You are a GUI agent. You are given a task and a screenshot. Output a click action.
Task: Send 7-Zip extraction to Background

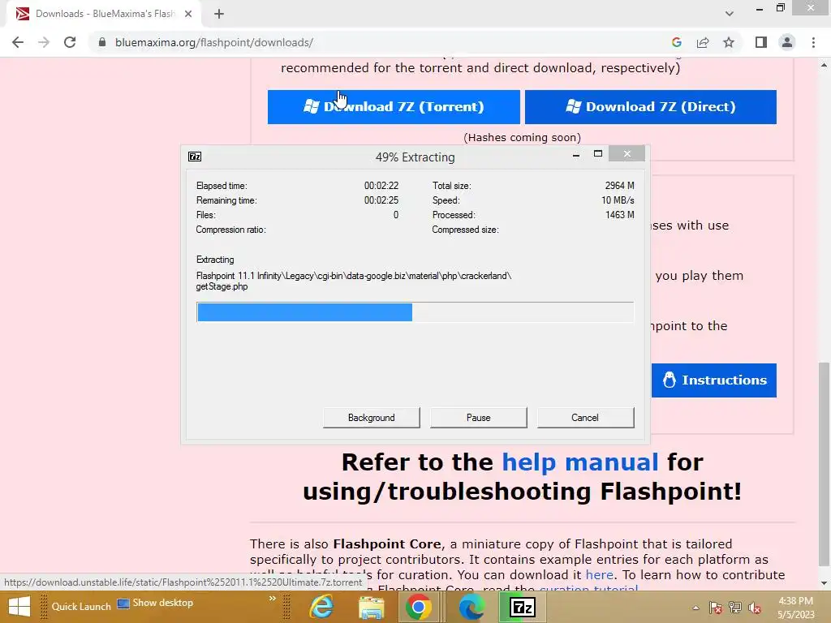(x=371, y=418)
